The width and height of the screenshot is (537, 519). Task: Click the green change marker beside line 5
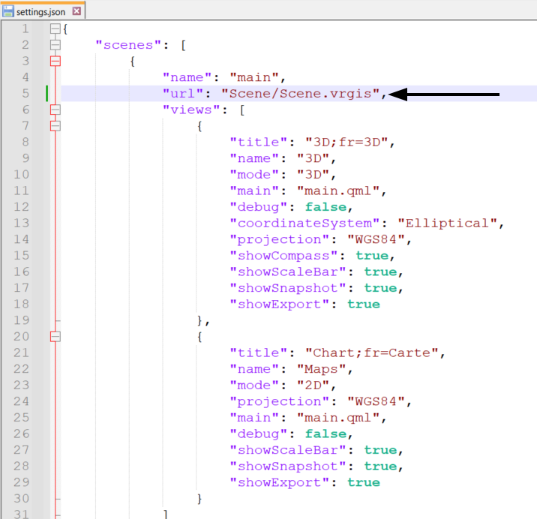[x=47, y=93]
